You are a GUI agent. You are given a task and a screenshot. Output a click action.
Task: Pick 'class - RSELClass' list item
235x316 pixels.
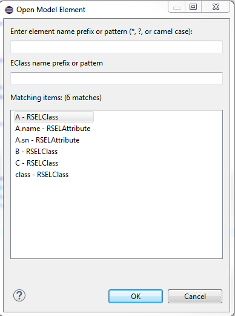(42, 175)
